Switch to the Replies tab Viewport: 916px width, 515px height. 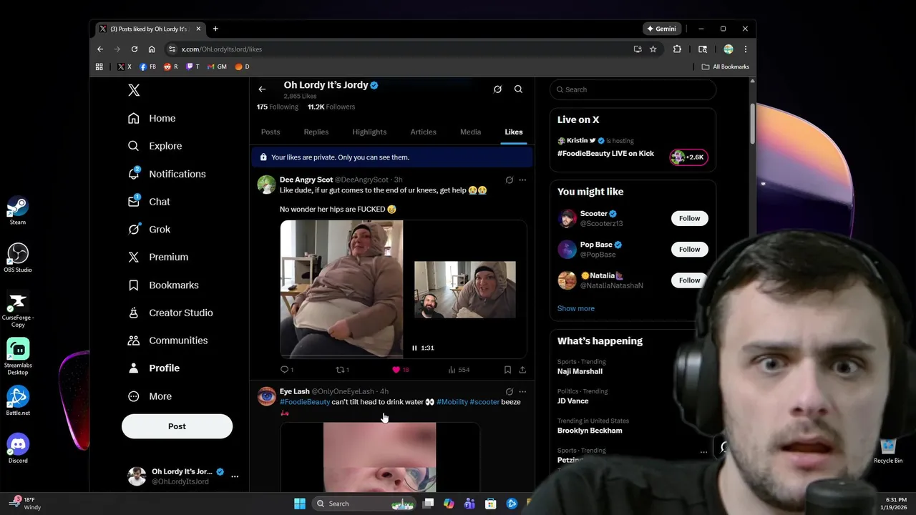coord(316,132)
